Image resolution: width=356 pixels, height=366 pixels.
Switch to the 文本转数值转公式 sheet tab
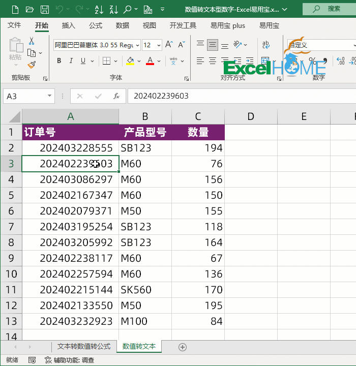coord(83,346)
